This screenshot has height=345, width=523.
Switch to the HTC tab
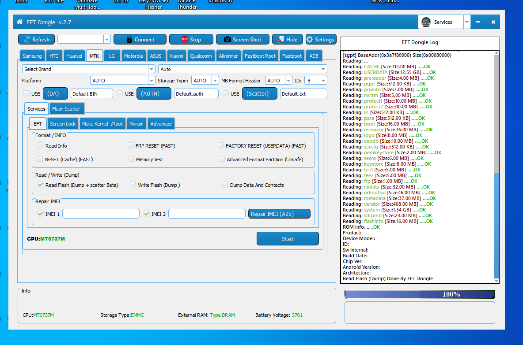(x=54, y=56)
